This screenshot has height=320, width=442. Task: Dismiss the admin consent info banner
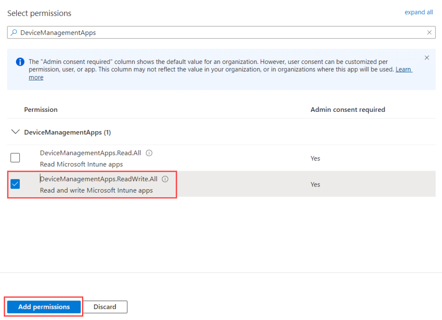click(427, 57)
